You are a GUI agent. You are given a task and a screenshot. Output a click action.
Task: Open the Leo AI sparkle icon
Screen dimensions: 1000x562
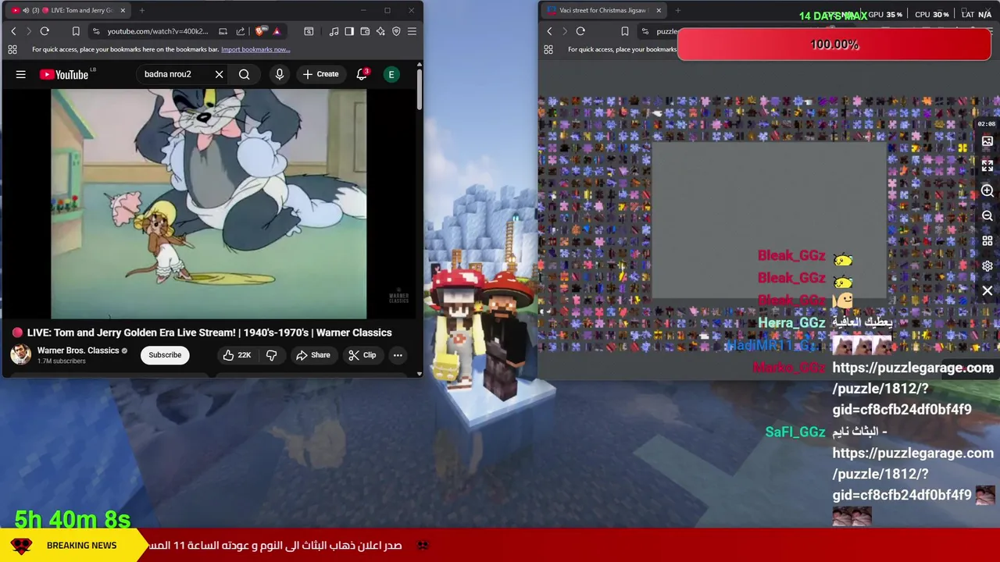[x=380, y=31]
